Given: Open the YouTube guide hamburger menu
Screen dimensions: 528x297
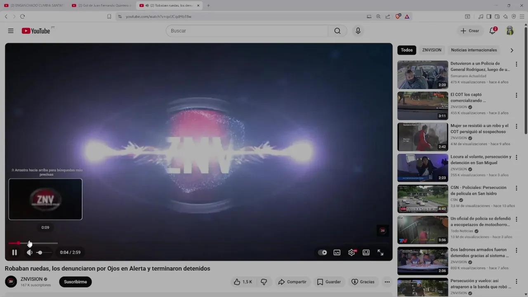Looking at the screenshot, I should tap(11, 31).
